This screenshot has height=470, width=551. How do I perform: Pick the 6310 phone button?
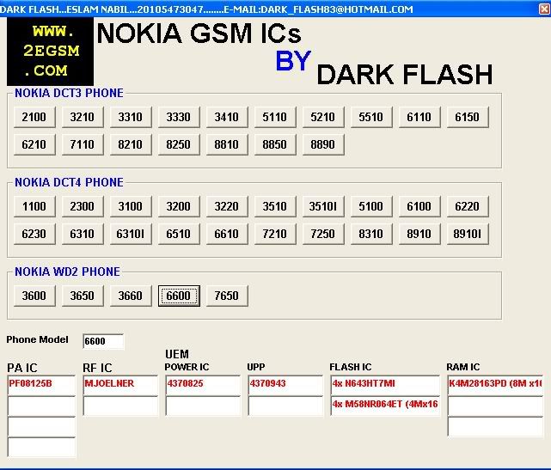[83, 234]
